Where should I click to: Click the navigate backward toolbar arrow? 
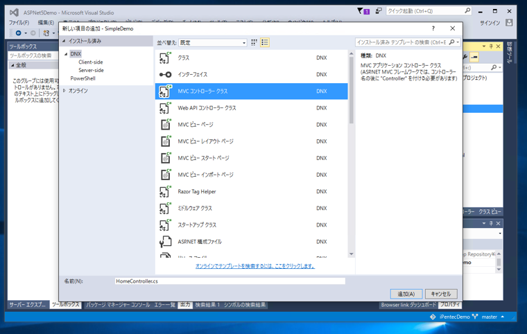coord(19,33)
